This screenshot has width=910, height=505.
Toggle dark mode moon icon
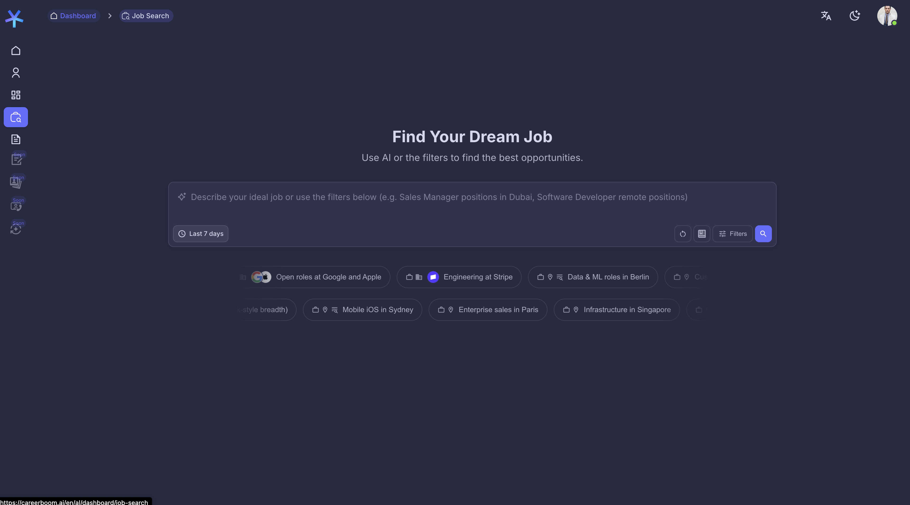point(855,16)
